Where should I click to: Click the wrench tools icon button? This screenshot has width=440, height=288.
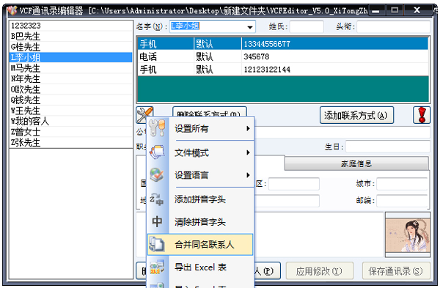[x=144, y=115]
